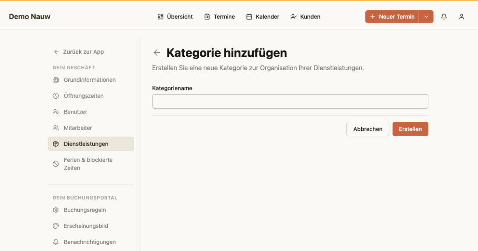This screenshot has height=251, width=478.
Task: Click the Grundinformationen building icon
Action: click(x=56, y=80)
